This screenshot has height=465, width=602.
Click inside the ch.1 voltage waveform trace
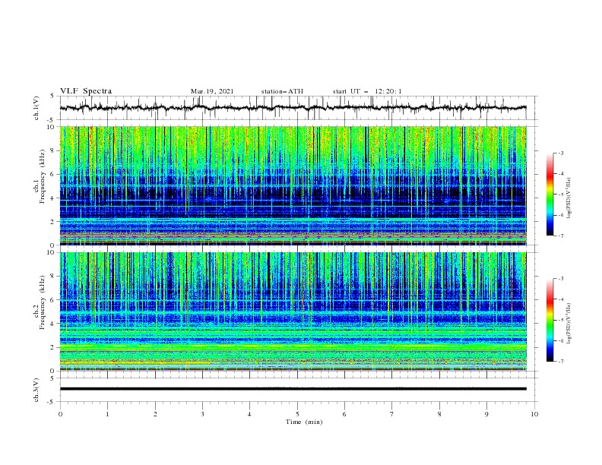coord(293,108)
